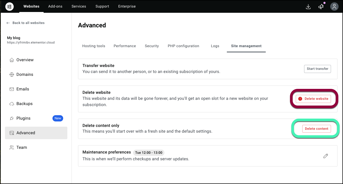
Task: Click the Delete content button
Action: [x=316, y=129]
